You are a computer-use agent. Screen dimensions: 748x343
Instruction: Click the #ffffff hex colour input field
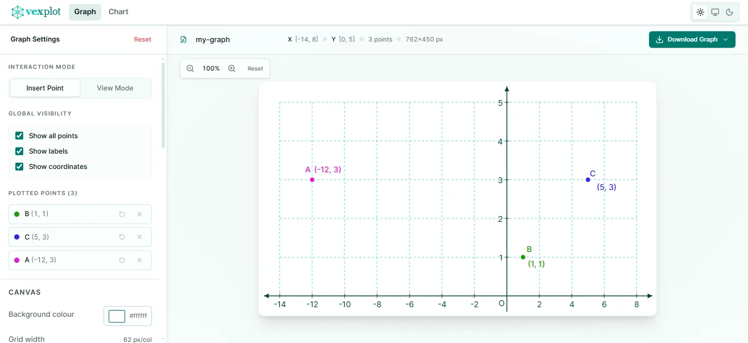138,316
